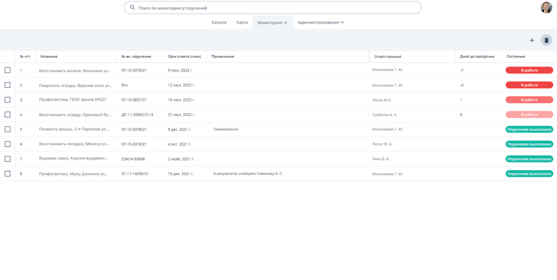Open the user profile avatar

click(546, 7)
